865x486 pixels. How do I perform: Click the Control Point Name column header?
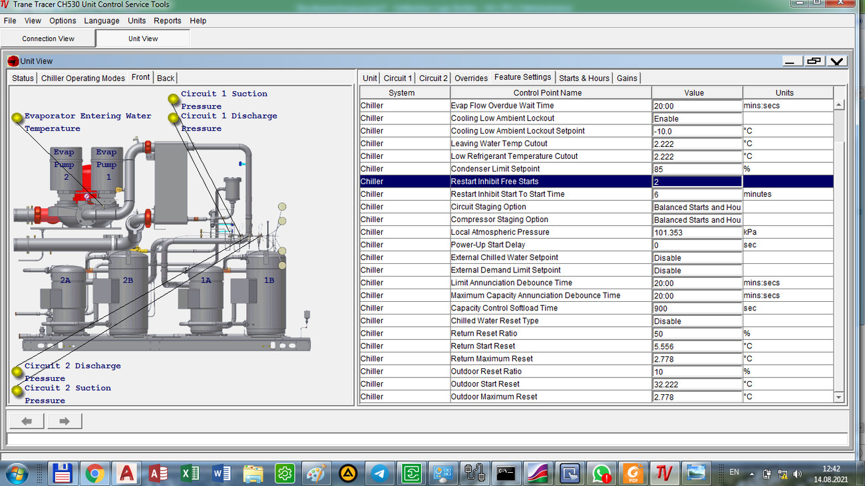tap(550, 92)
